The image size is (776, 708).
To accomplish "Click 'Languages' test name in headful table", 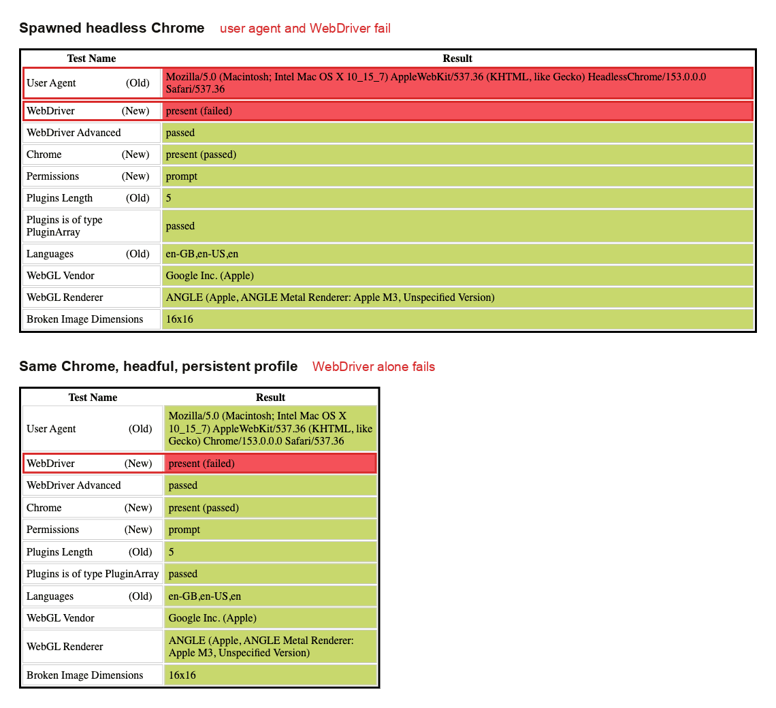I will pyautogui.click(x=93, y=596).
